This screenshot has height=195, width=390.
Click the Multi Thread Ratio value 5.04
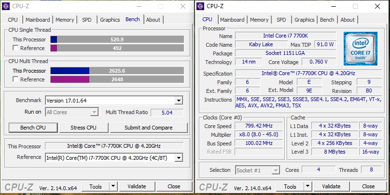(167, 113)
